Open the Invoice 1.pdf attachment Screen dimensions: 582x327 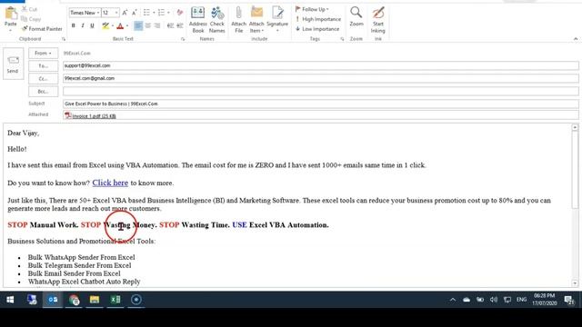click(x=91, y=116)
